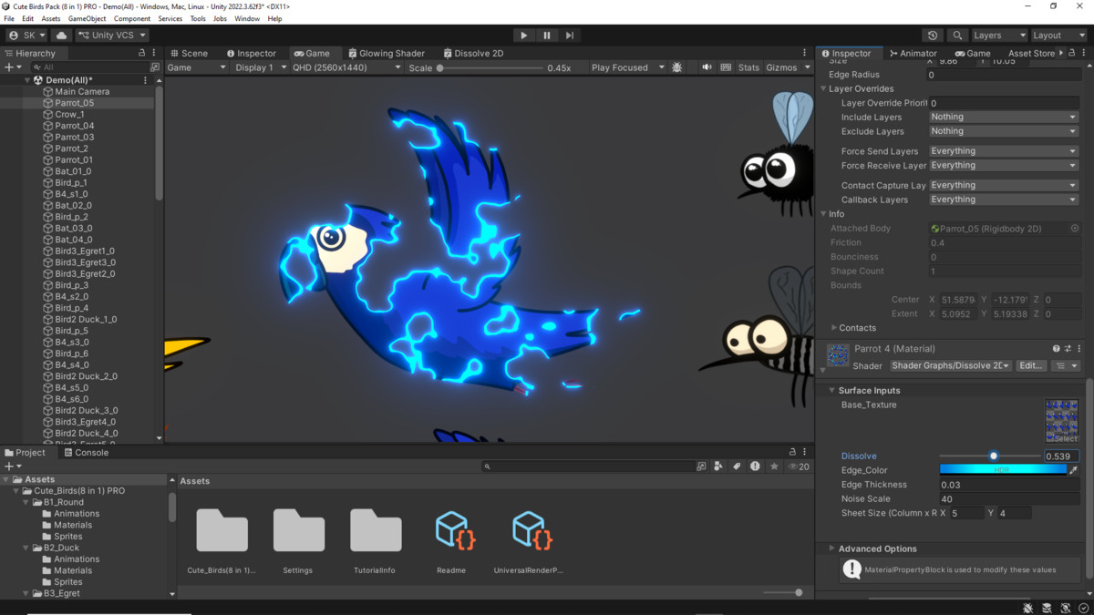This screenshot has height=615, width=1094.
Task: Click the Project console-errors filter icon
Action: (x=755, y=466)
